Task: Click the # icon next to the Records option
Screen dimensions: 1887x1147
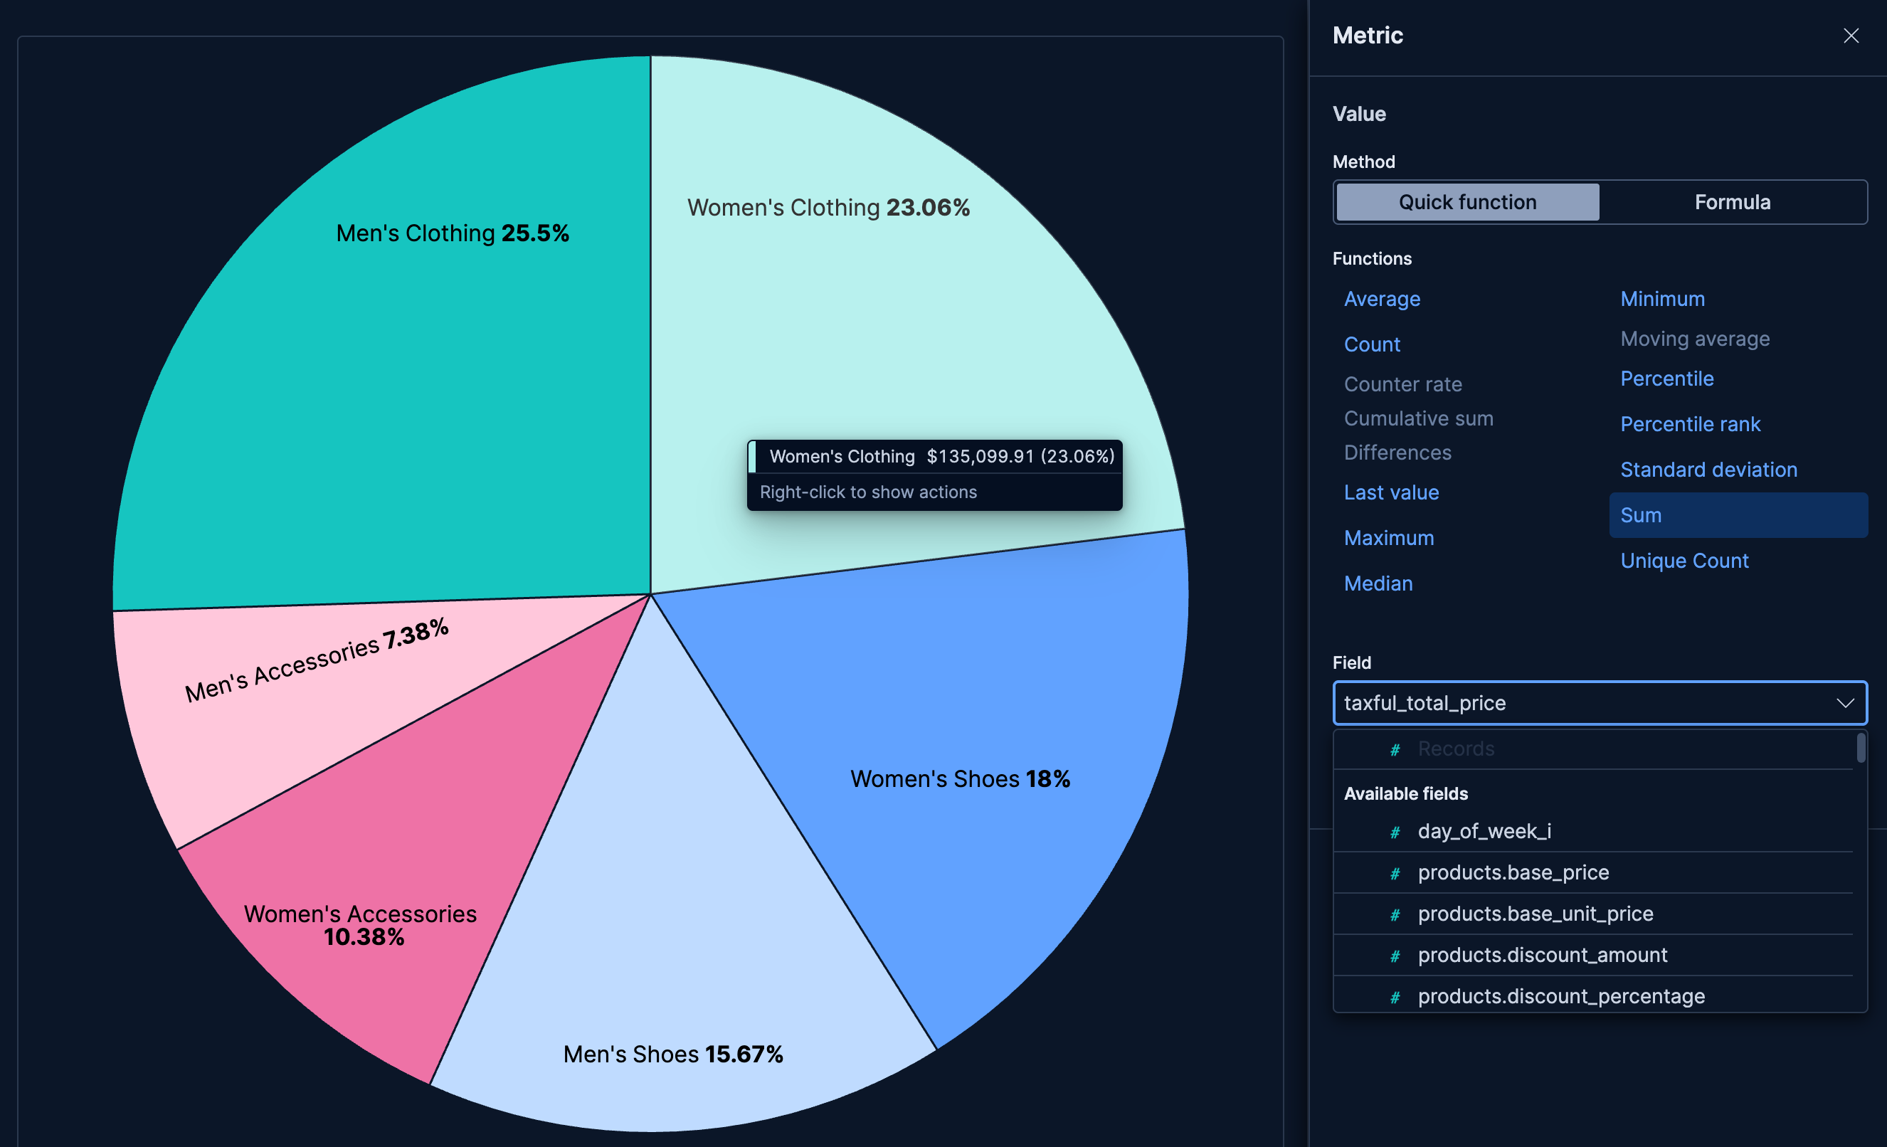Action: (1395, 749)
